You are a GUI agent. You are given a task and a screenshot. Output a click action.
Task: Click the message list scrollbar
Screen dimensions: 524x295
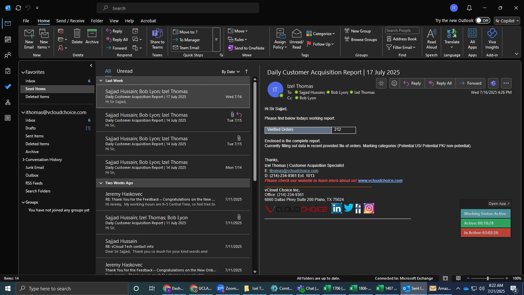pos(255,131)
